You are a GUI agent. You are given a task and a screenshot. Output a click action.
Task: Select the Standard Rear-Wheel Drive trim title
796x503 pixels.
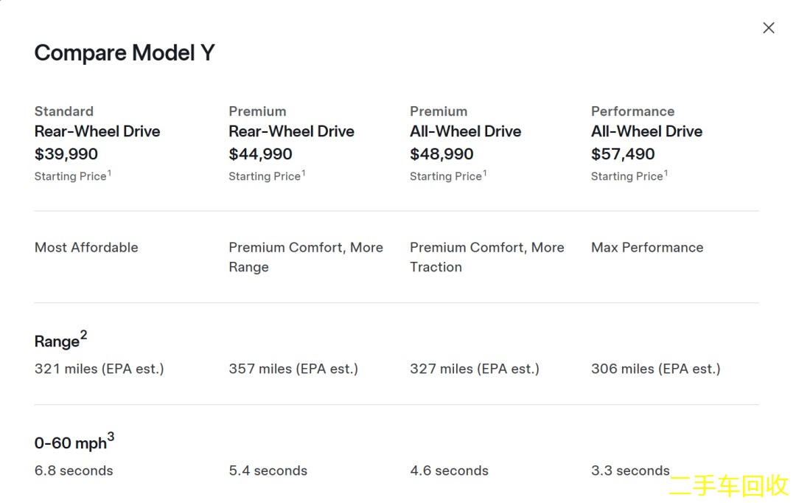[97, 131]
